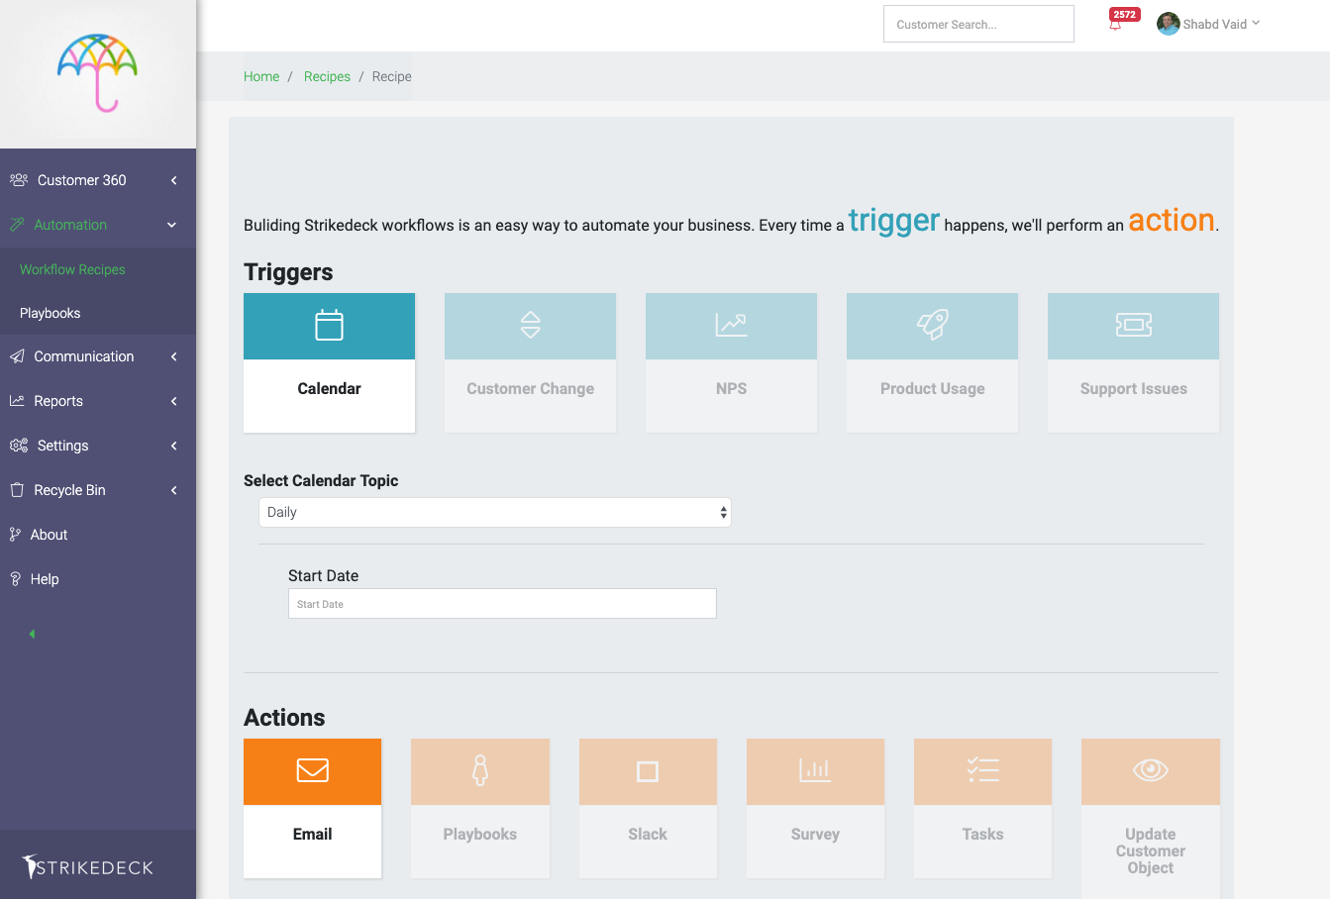Select the Email envelope action icon

313,770
